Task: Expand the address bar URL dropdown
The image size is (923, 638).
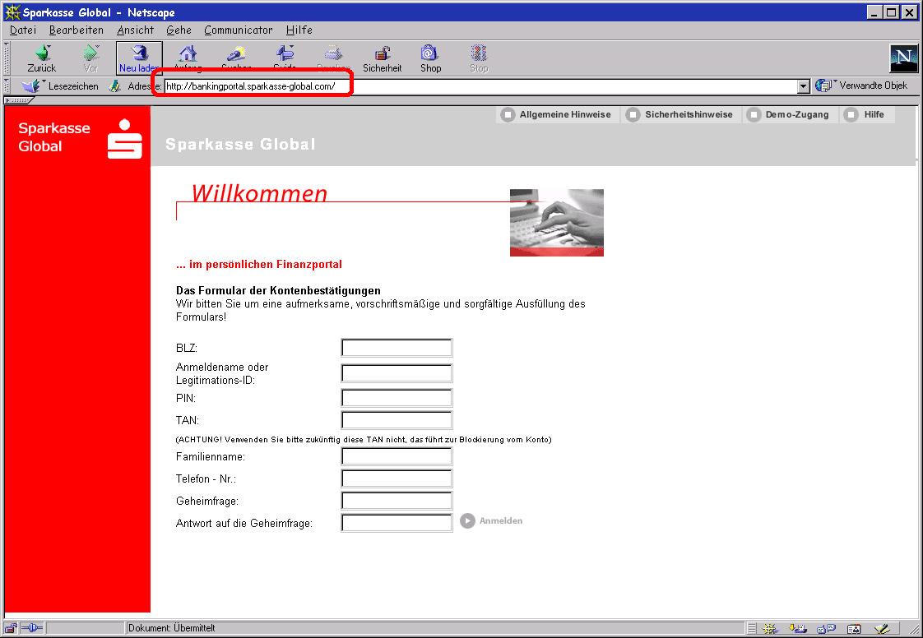Action: pos(804,86)
